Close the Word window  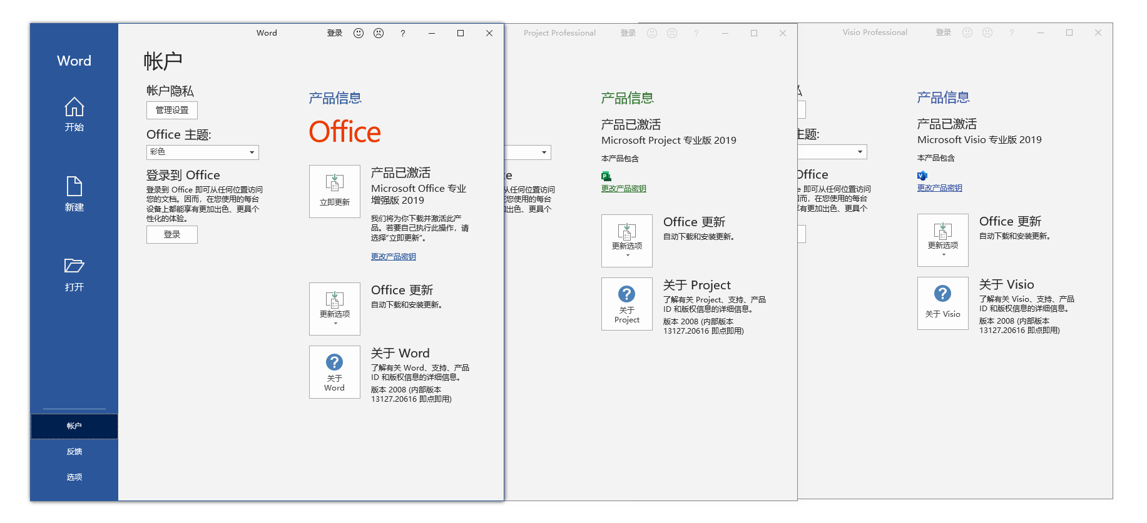(x=489, y=33)
